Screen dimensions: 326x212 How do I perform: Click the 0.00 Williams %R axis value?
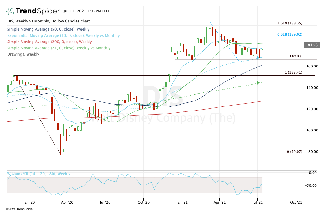point(313,173)
